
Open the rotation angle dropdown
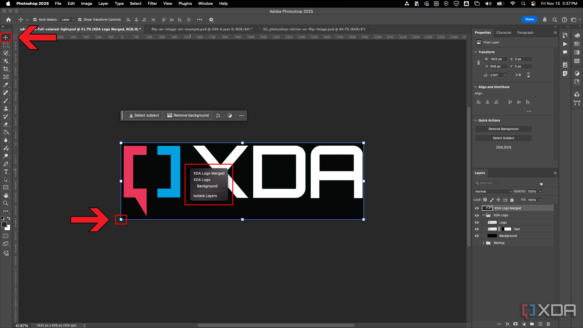pos(505,75)
